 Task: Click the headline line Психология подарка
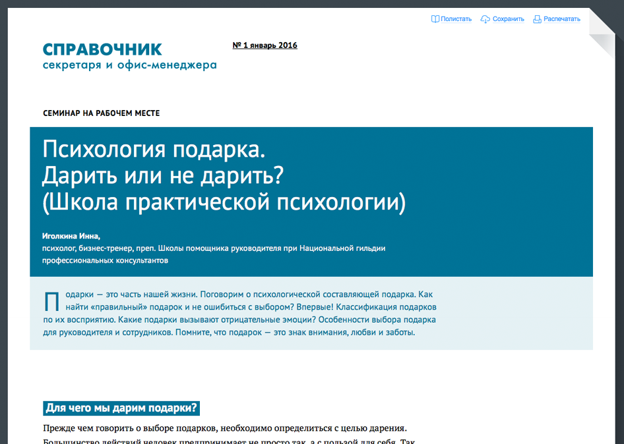(x=153, y=150)
